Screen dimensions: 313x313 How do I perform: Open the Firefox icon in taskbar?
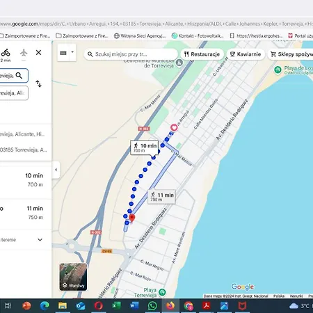click(x=170, y=306)
